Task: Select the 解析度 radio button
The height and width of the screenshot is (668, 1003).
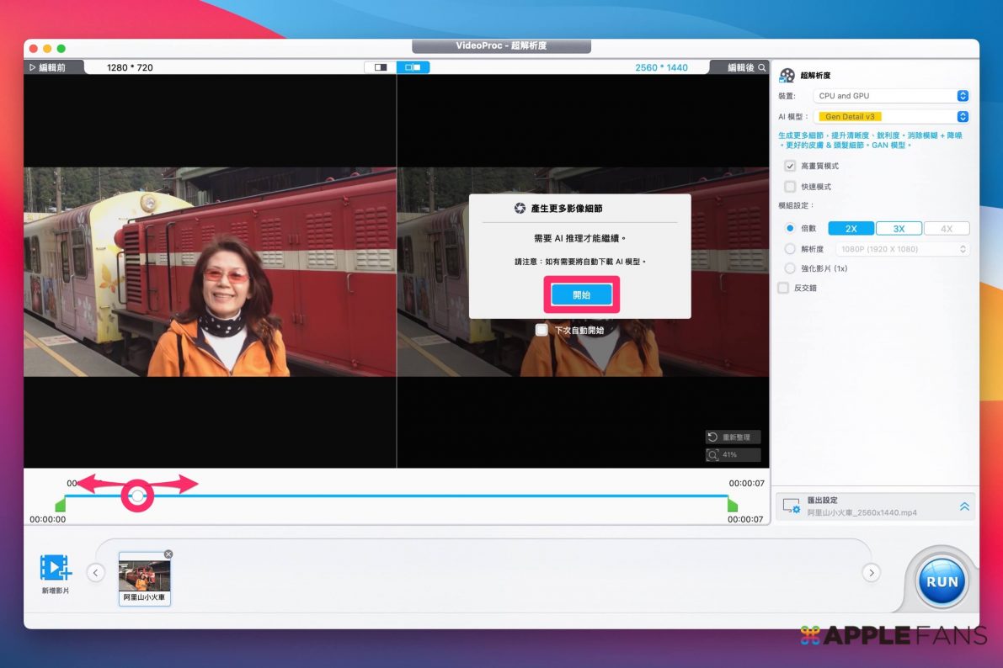Action: (790, 249)
